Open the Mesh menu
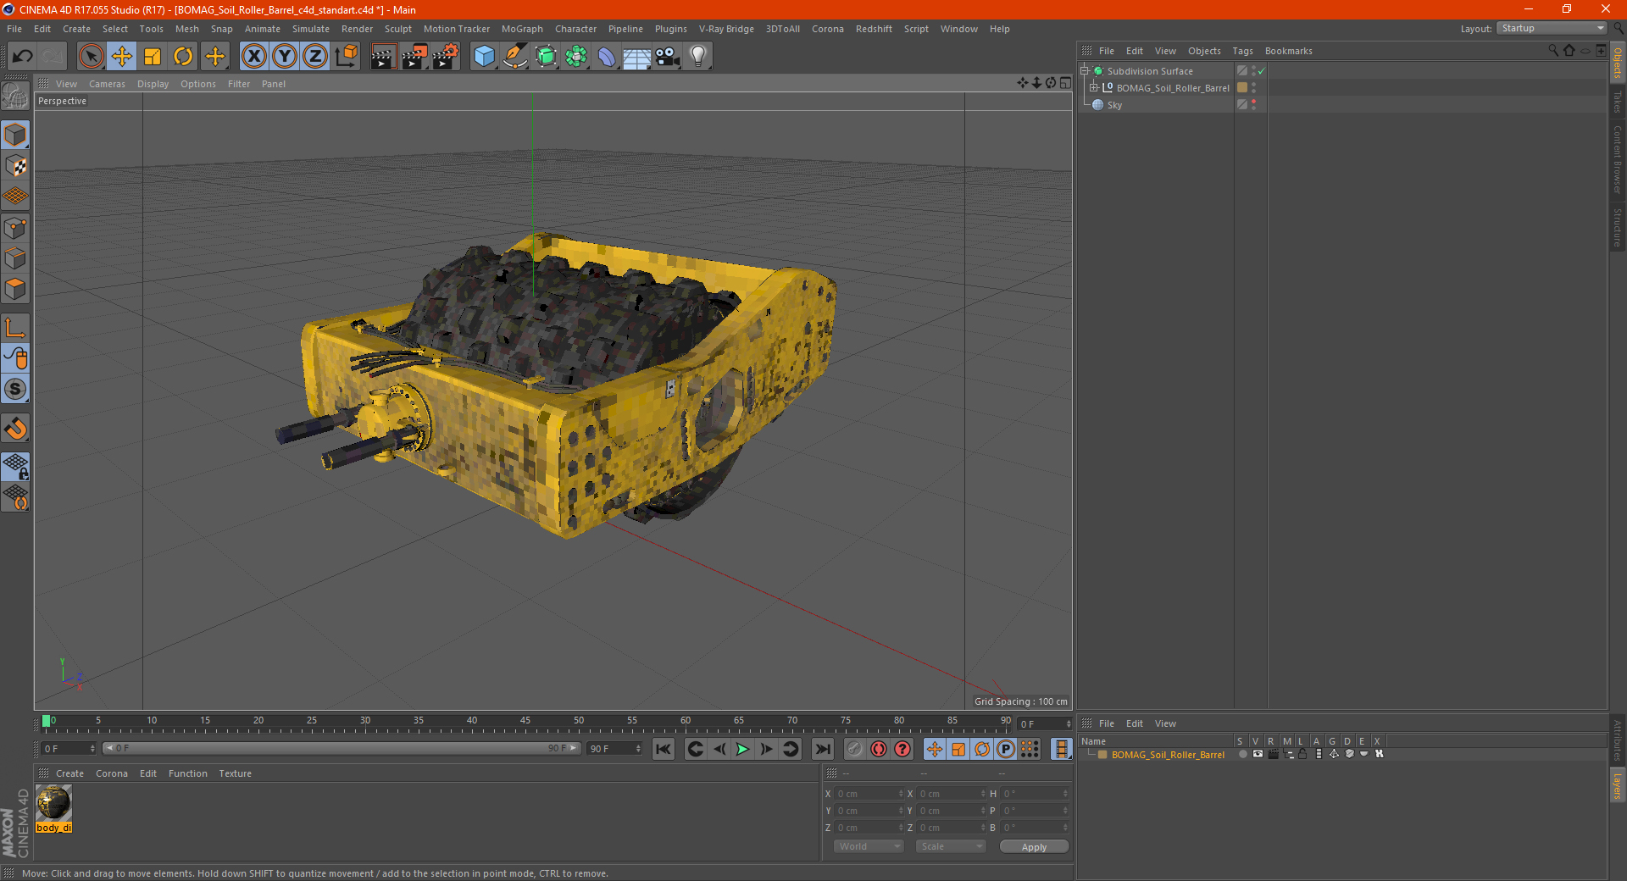 pos(186,29)
